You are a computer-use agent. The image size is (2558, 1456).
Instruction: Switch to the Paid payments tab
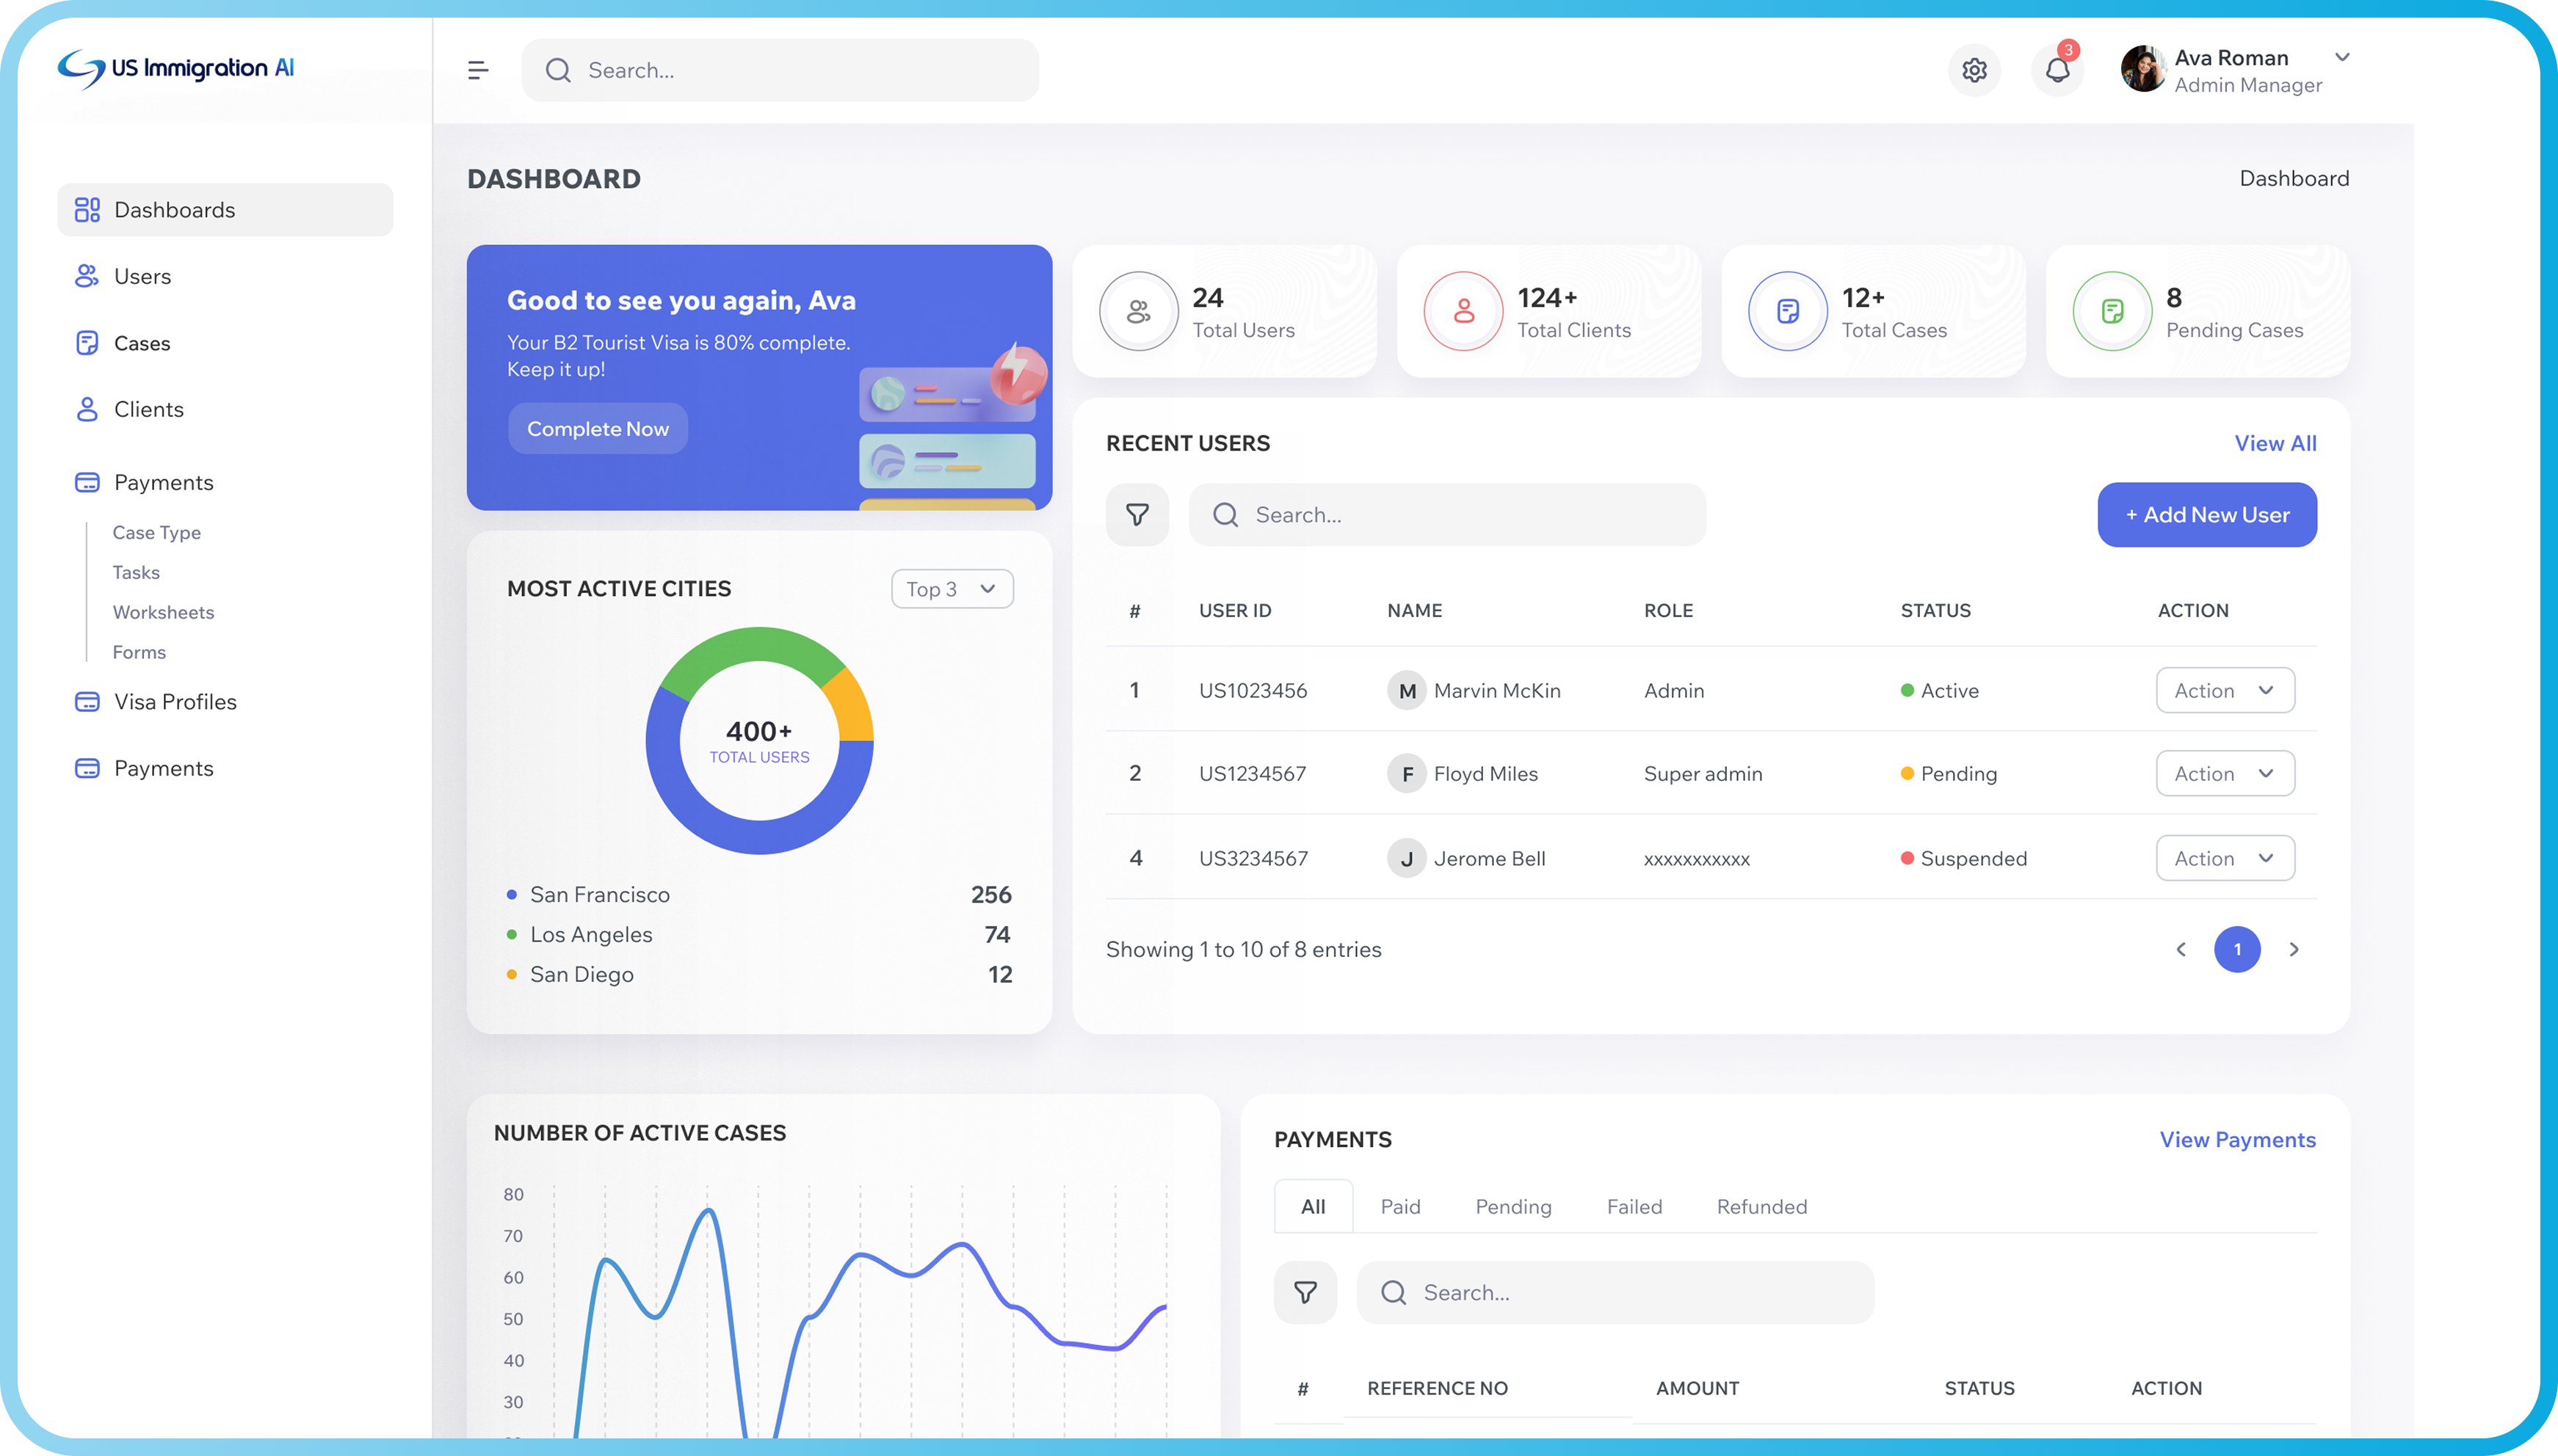pyautogui.click(x=1399, y=1206)
